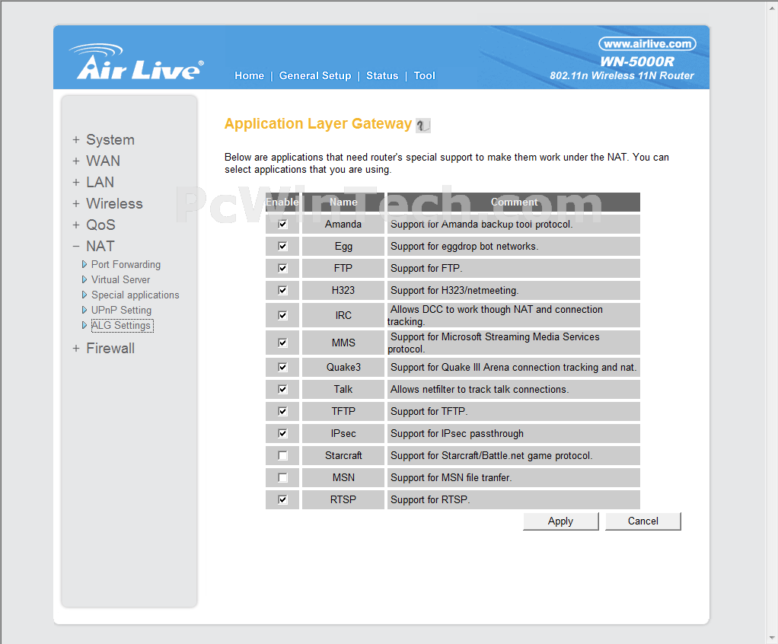Click the 'Support for eggdrop bot networks.' comment
The height and width of the screenshot is (644, 778).
[x=464, y=246]
